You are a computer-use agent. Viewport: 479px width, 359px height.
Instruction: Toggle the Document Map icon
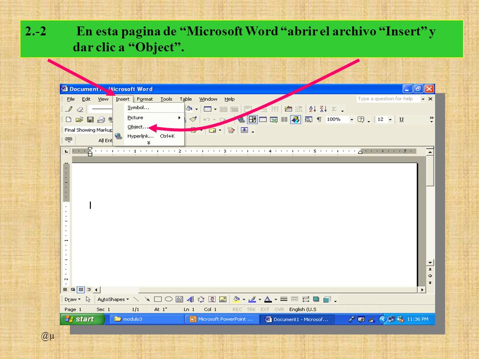[308, 119]
